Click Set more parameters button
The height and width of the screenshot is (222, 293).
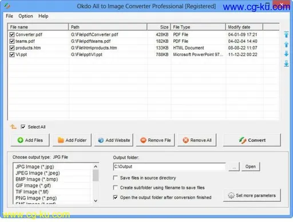click(252, 196)
